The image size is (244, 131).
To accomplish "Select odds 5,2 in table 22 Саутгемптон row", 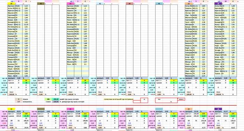I will 203,20.
